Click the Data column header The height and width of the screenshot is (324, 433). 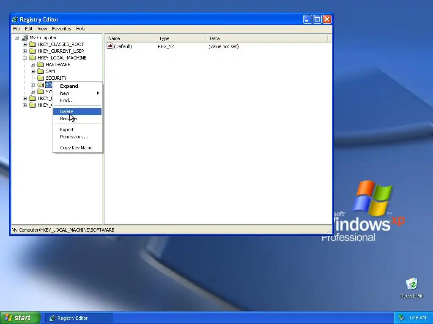pyautogui.click(x=267, y=38)
